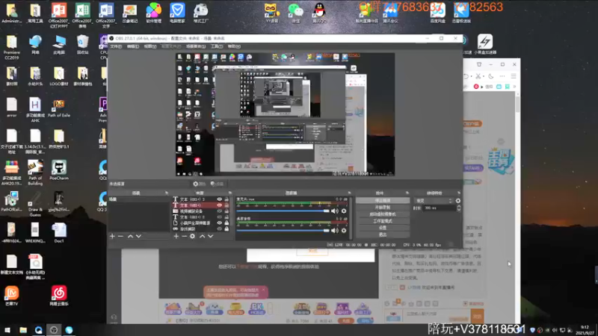The image size is (598, 336).
Task: Click the 启动虚拟摄像机 button
Action: pyautogui.click(x=383, y=214)
